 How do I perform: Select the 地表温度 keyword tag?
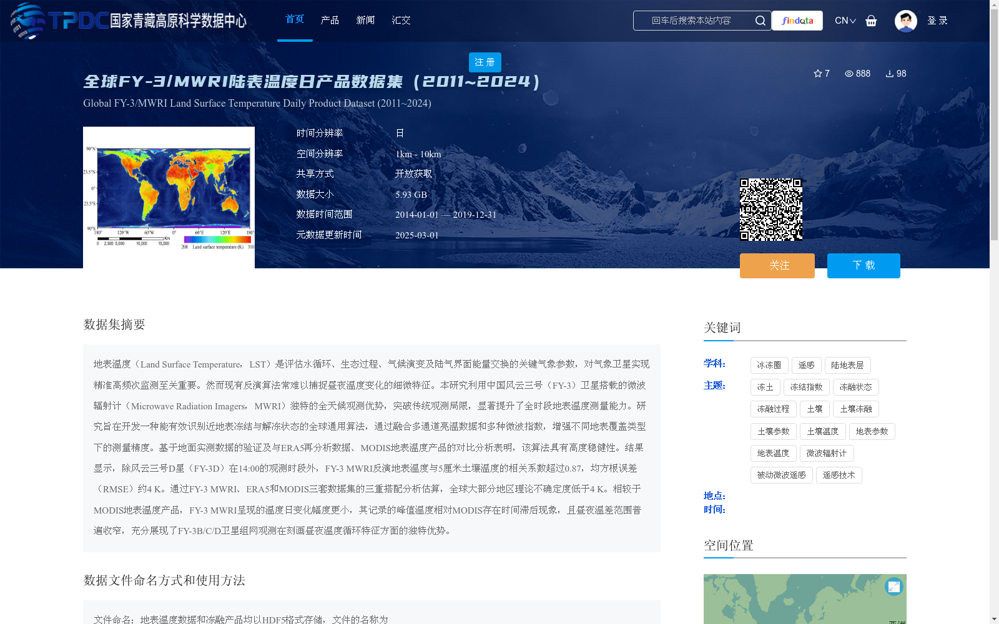tap(774, 453)
